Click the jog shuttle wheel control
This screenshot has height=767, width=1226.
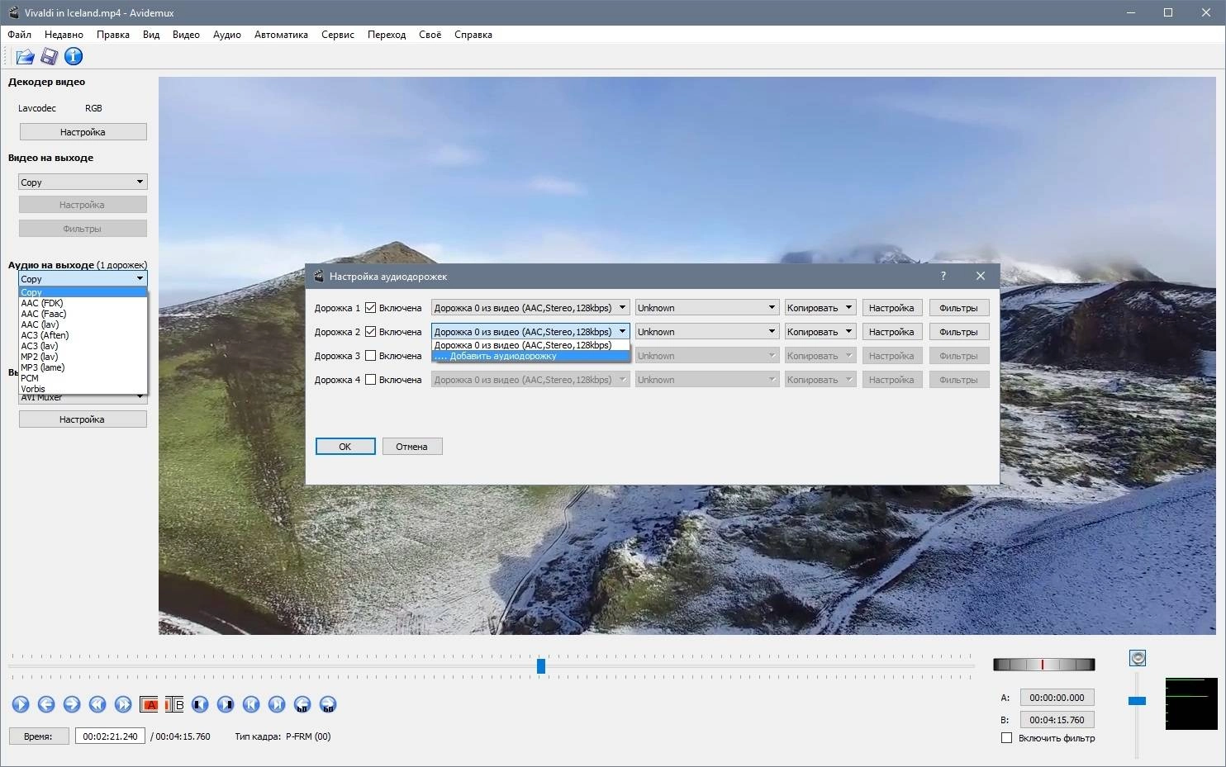(1044, 665)
